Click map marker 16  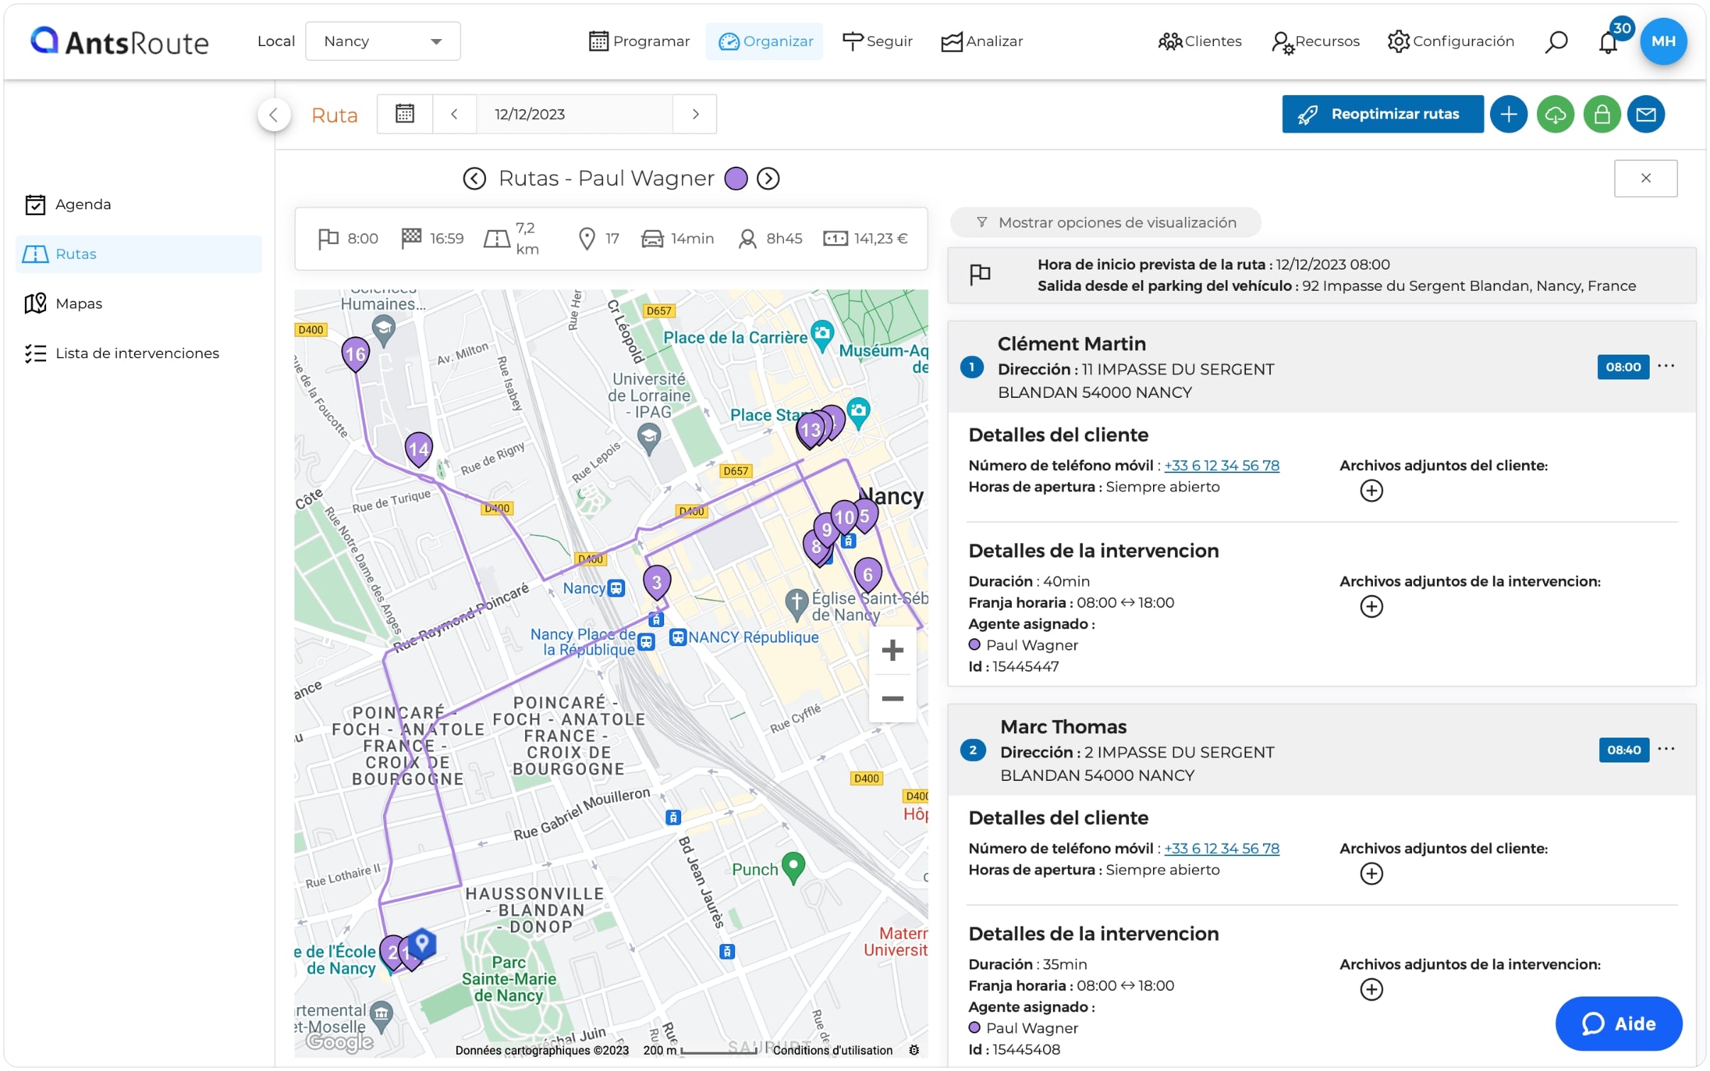(x=355, y=354)
